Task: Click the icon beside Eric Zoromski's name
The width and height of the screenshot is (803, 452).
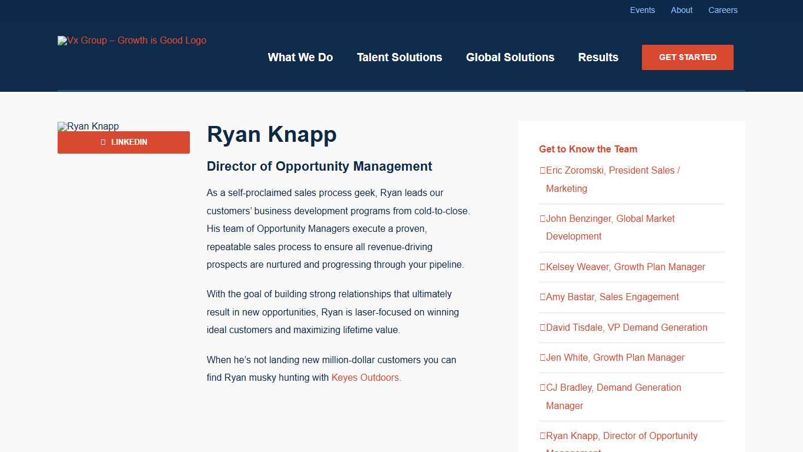Action: (541, 170)
